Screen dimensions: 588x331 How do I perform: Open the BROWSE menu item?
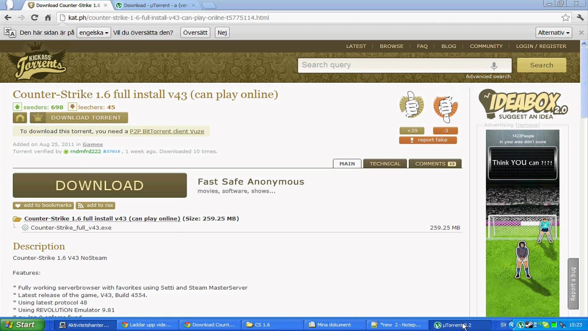(391, 46)
